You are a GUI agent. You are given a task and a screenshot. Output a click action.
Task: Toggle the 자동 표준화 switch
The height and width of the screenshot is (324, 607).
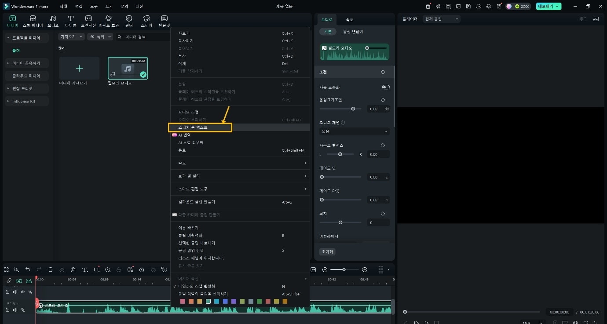click(386, 87)
